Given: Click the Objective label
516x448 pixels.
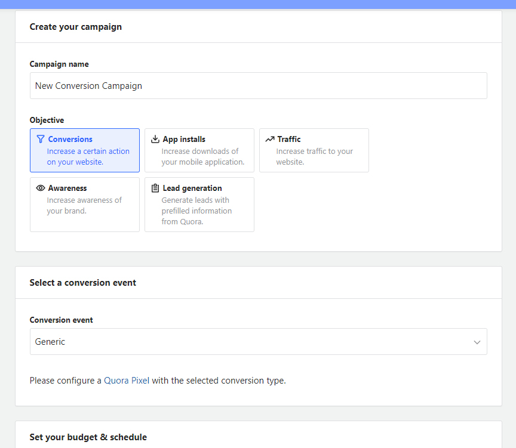Looking at the screenshot, I should (x=47, y=120).
